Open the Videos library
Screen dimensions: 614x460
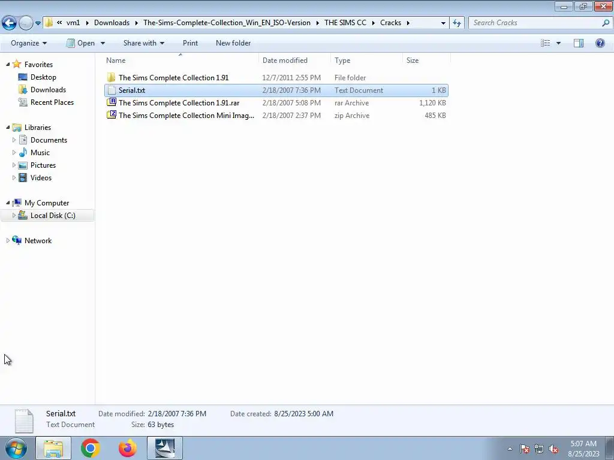[x=41, y=177]
